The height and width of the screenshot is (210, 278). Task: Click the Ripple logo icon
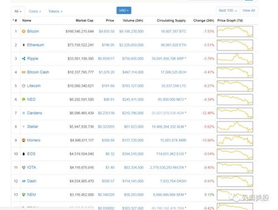pos(23,59)
